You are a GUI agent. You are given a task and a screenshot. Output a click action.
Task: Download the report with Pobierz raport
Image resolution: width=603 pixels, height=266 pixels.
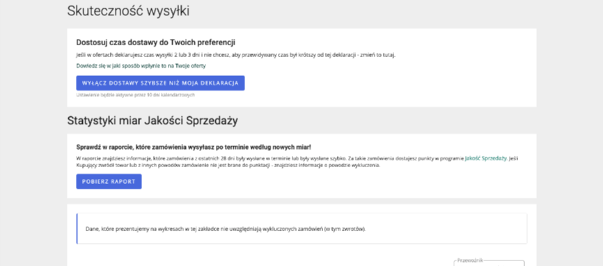pyautogui.click(x=109, y=182)
